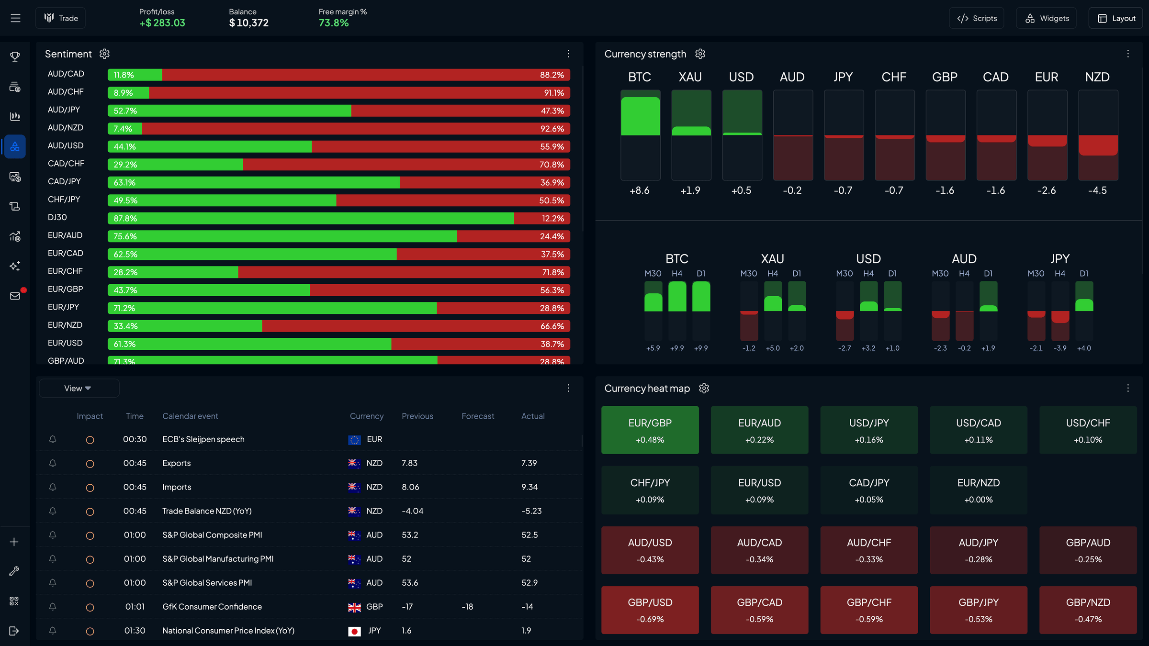Open Sentiment widget settings gear
This screenshot has width=1149, height=646.
coord(104,54)
